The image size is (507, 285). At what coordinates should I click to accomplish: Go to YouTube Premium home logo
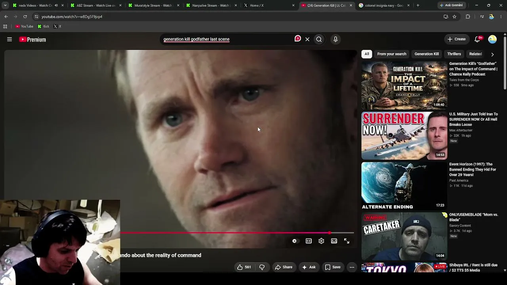pyautogui.click(x=32, y=40)
